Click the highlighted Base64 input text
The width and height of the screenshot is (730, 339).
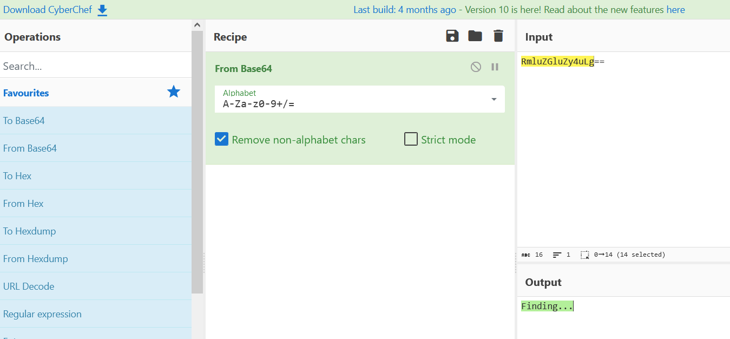(557, 61)
